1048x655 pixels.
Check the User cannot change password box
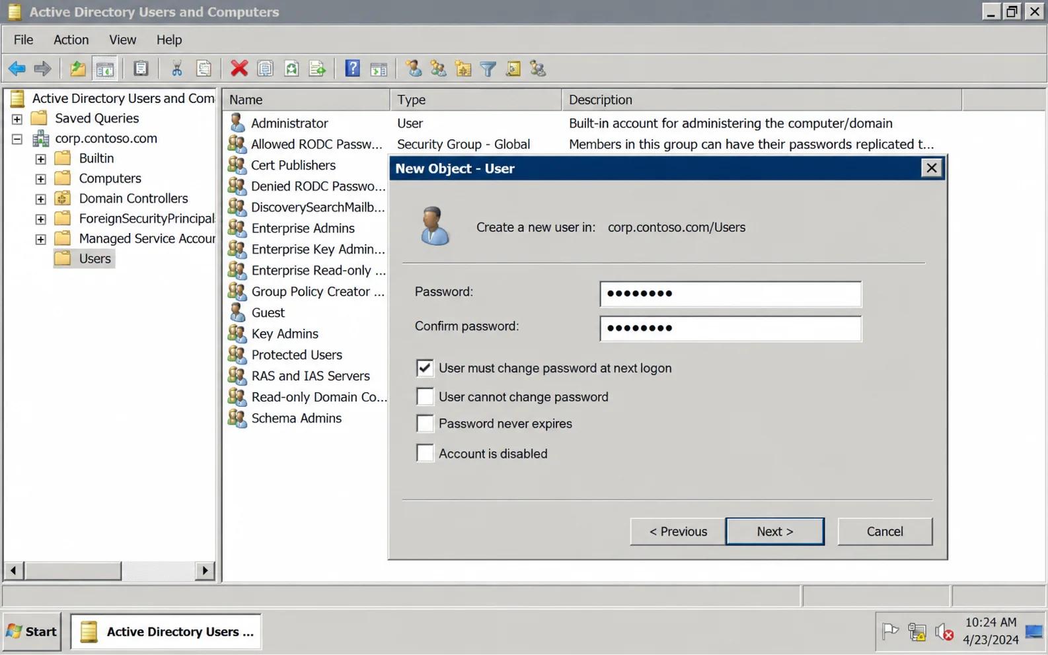[425, 396]
